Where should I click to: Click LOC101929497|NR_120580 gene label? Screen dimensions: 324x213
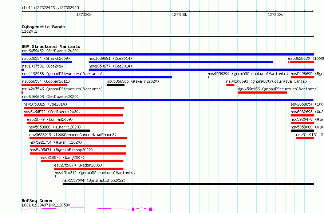pos(46,205)
